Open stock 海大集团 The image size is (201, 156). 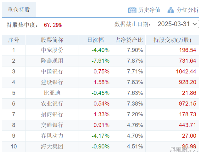[x=52, y=147]
